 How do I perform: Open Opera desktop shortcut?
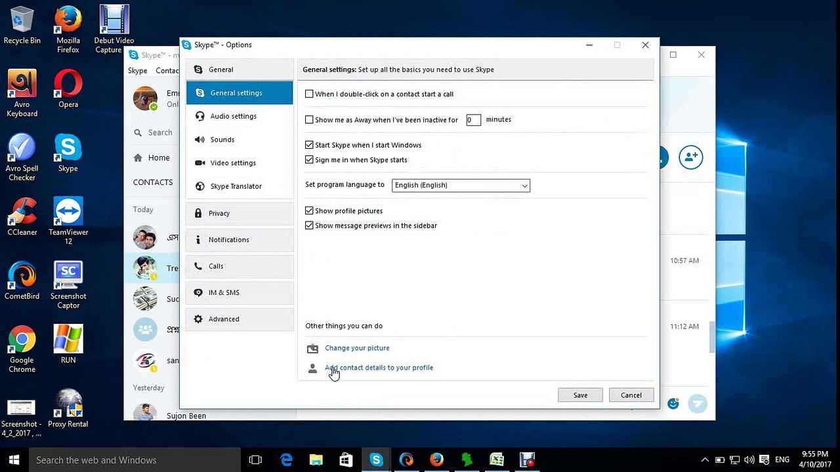tap(68, 90)
